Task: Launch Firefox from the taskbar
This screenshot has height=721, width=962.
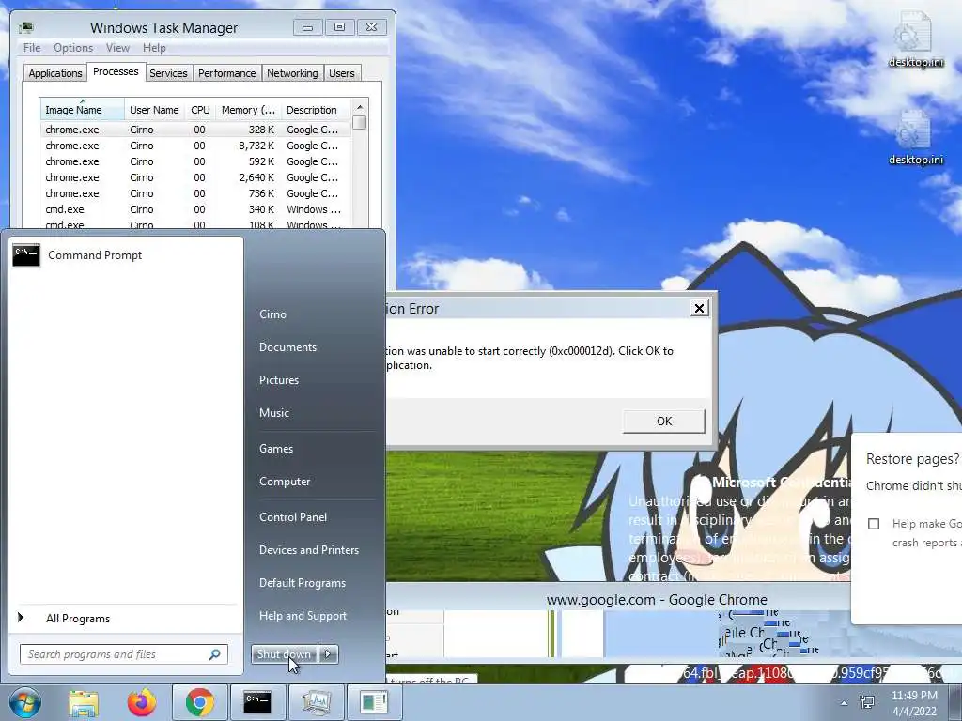Action: point(142,702)
